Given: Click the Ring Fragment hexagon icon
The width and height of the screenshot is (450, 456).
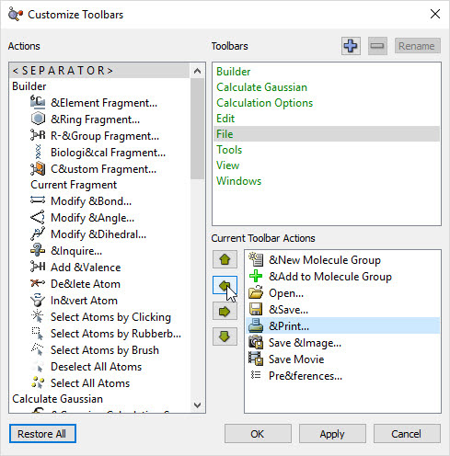Looking at the screenshot, I should pyautogui.click(x=38, y=119).
